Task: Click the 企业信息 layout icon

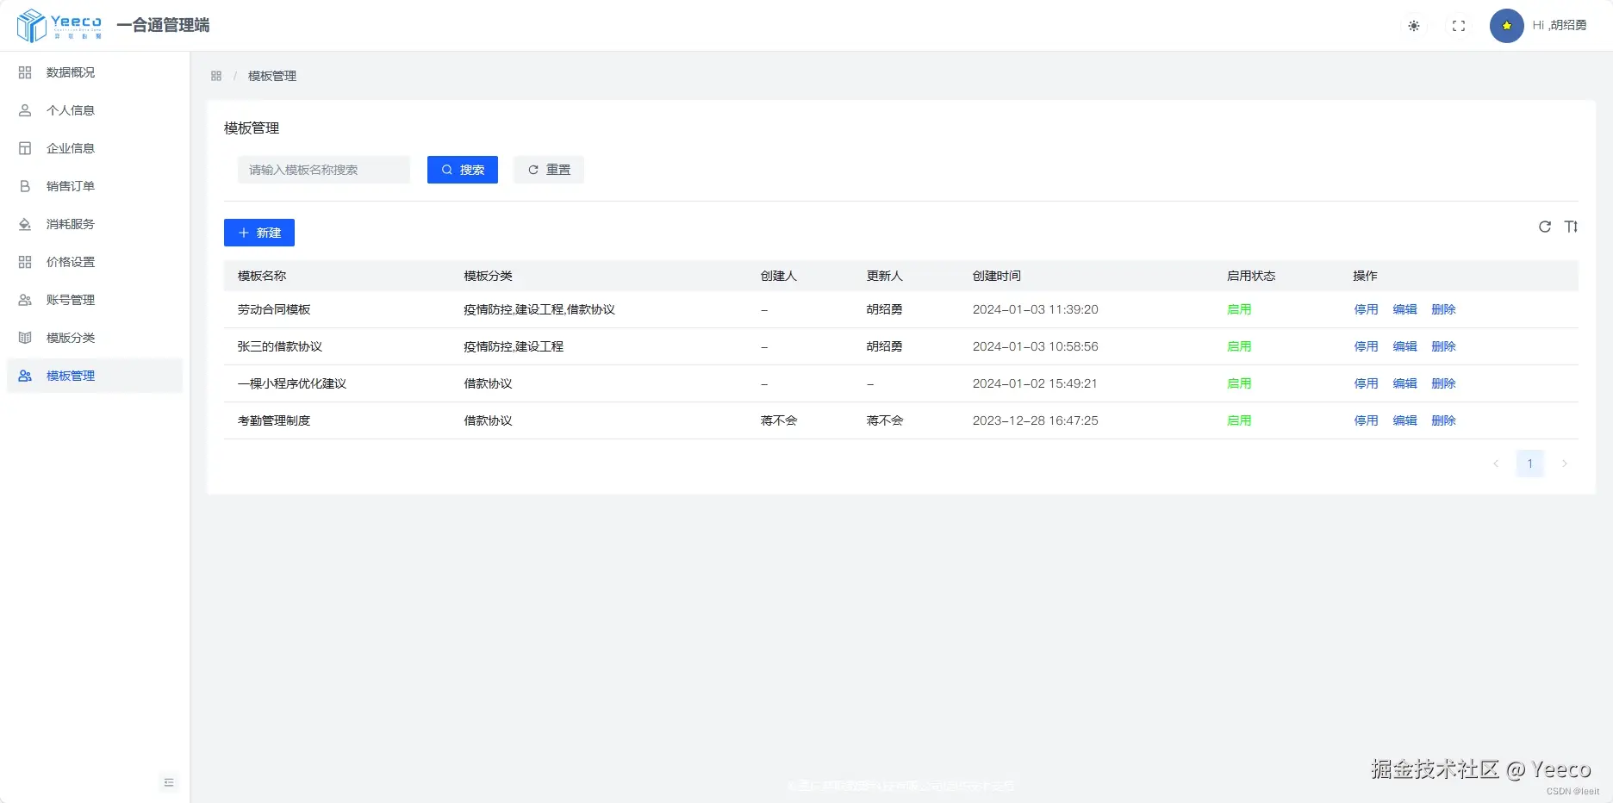Action: point(25,148)
